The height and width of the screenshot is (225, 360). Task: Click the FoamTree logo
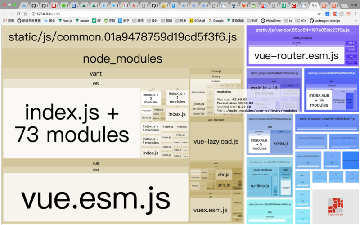coord(335,207)
